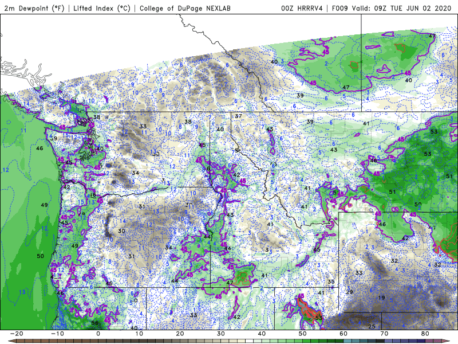Select the black "37" dewpoint reading
The width and height of the screenshot is (458, 344).
click(x=238, y=116)
